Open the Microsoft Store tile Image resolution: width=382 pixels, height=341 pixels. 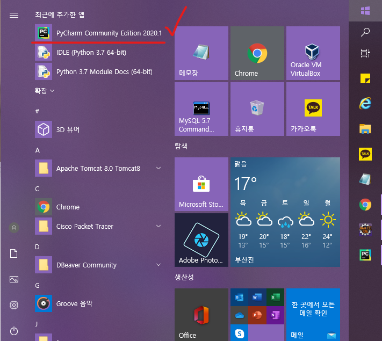201,184
